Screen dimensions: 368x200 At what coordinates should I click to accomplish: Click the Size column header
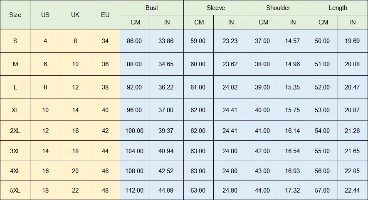coord(15,15)
